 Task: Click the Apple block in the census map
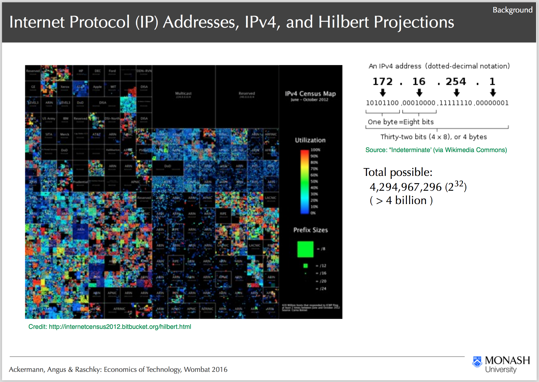coord(97,87)
